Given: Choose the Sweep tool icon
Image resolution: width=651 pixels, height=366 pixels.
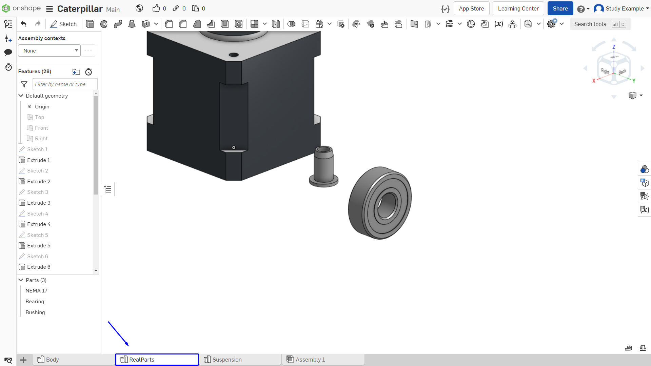Looking at the screenshot, I should pyautogui.click(x=118, y=24).
